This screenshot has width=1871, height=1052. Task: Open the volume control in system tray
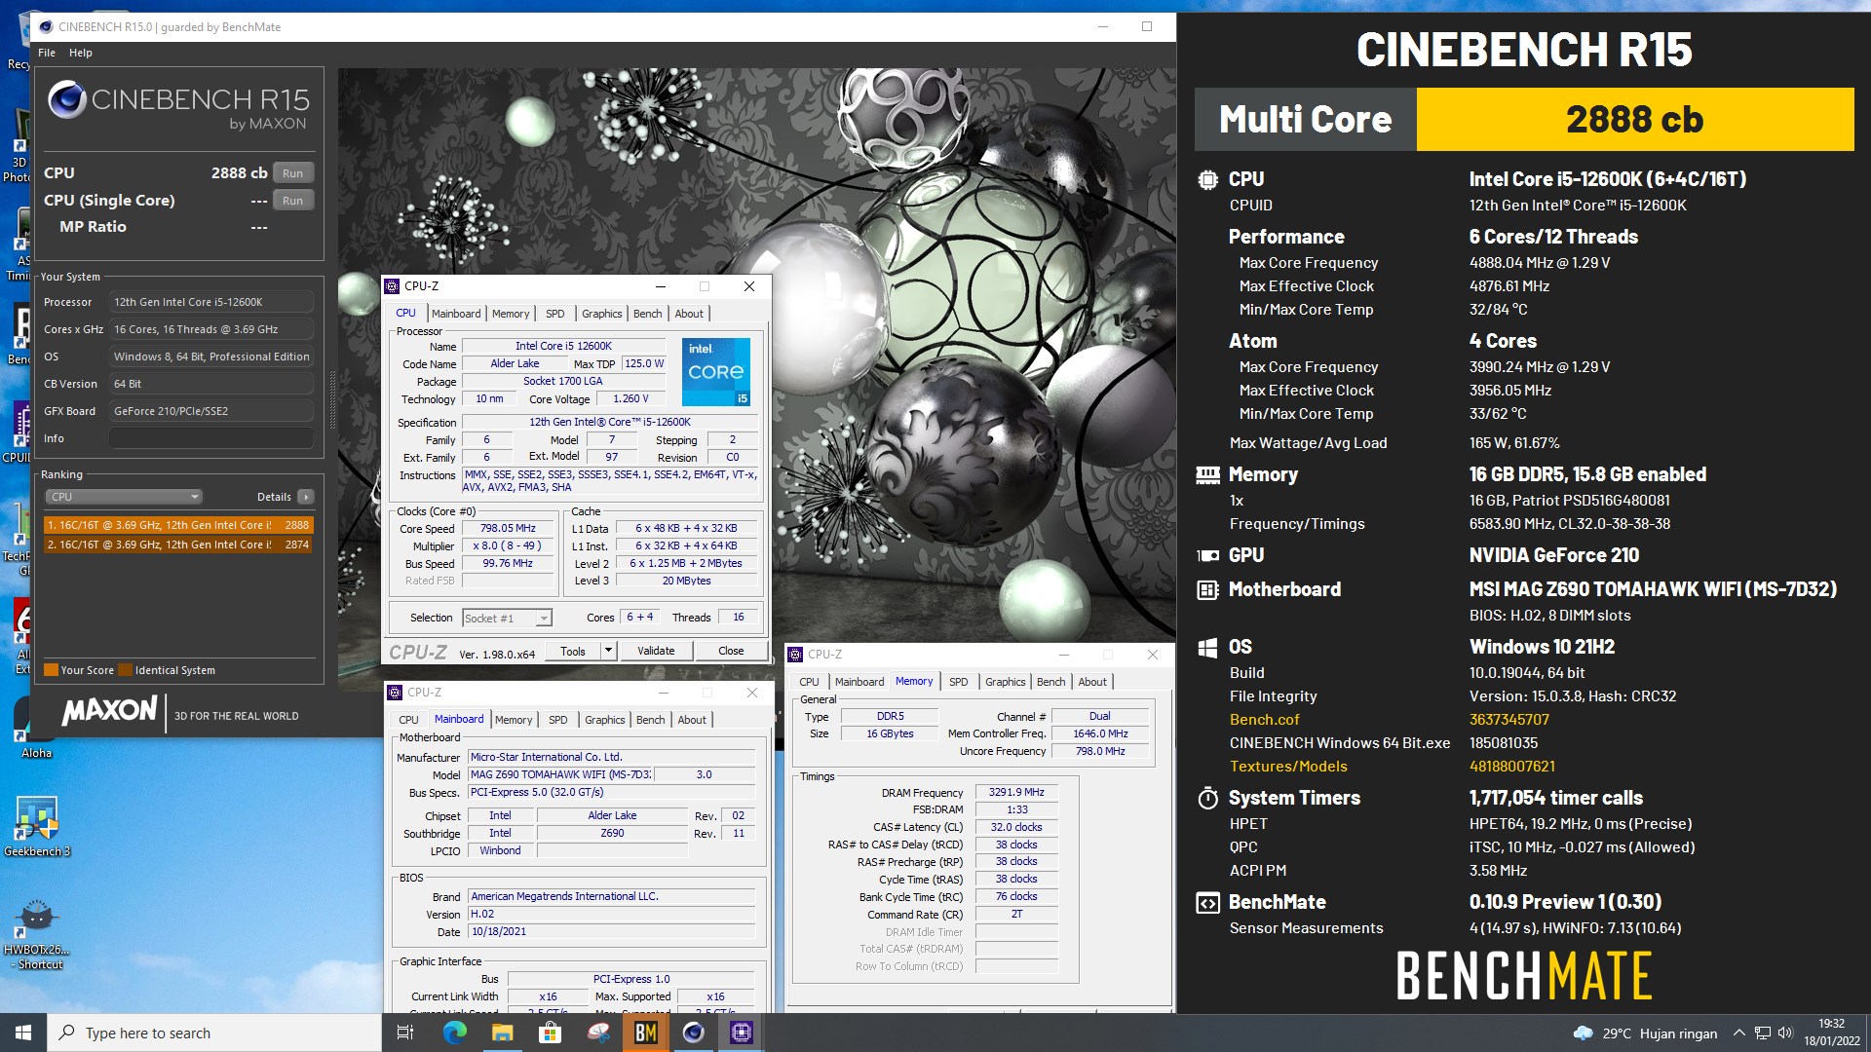[x=1785, y=1033]
